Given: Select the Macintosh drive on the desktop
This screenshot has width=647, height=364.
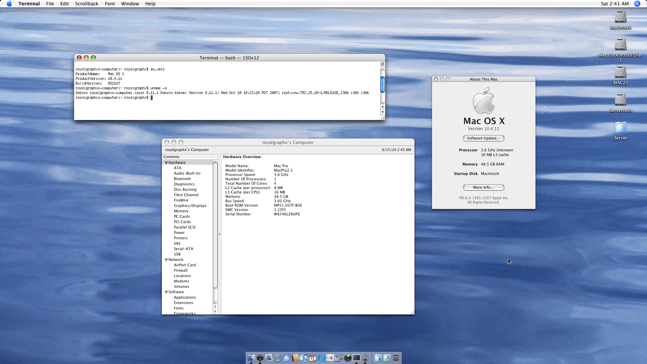Looking at the screenshot, I should 620,20.
